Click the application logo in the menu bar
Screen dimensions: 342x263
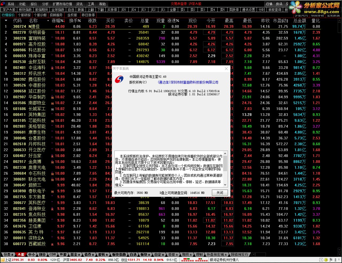coord(3,4)
